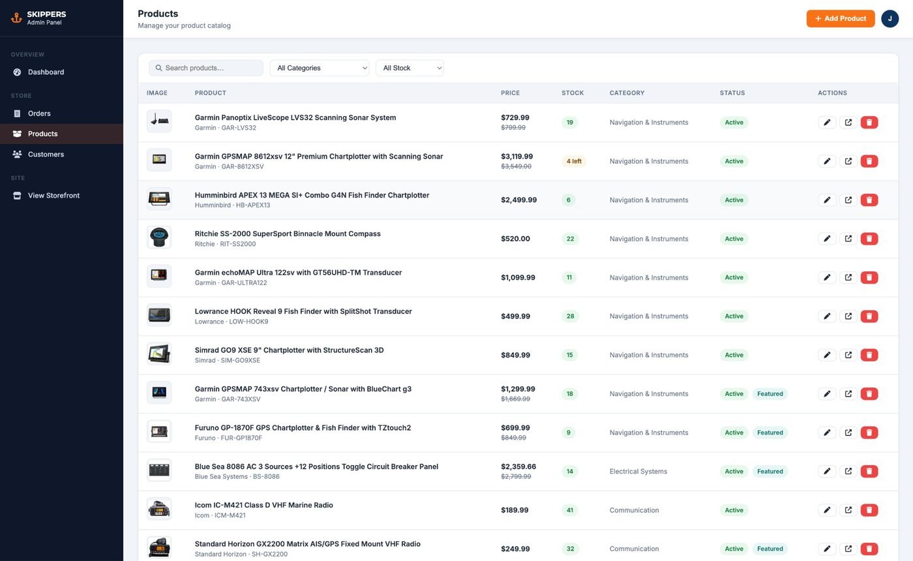Click the Humminbird APEX 13 product thumbnail
The image size is (913, 561).
click(159, 199)
